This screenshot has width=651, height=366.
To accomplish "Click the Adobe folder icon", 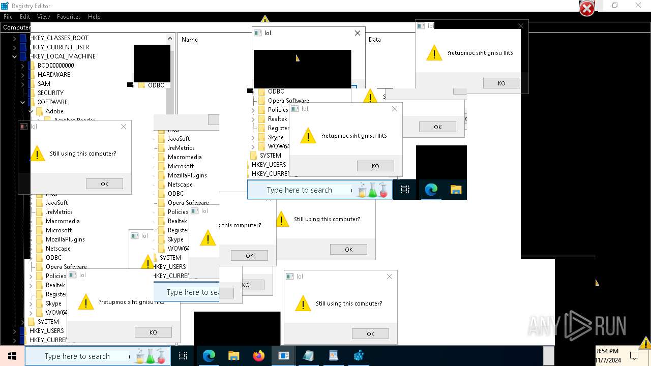I will coord(40,111).
